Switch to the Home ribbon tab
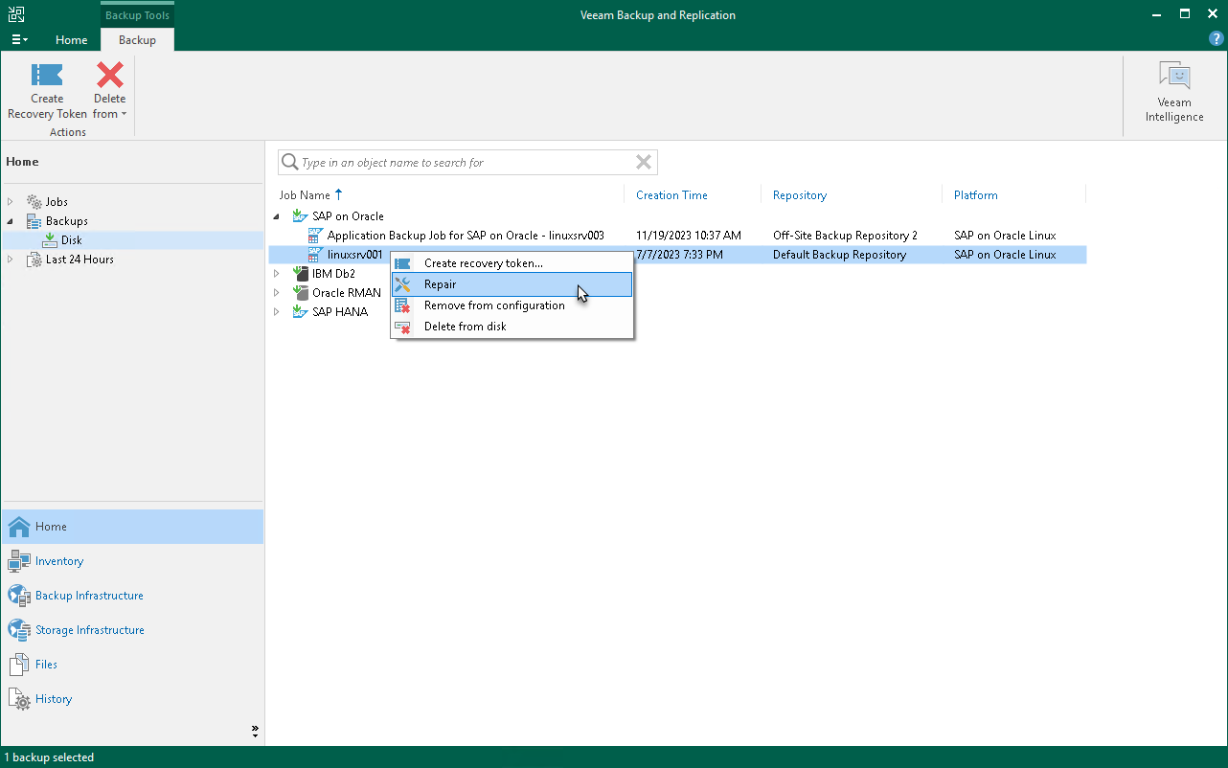 [x=72, y=40]
